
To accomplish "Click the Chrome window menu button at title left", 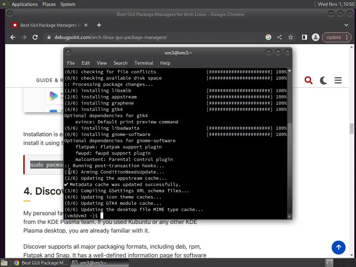I will click(x=9, y=14).
